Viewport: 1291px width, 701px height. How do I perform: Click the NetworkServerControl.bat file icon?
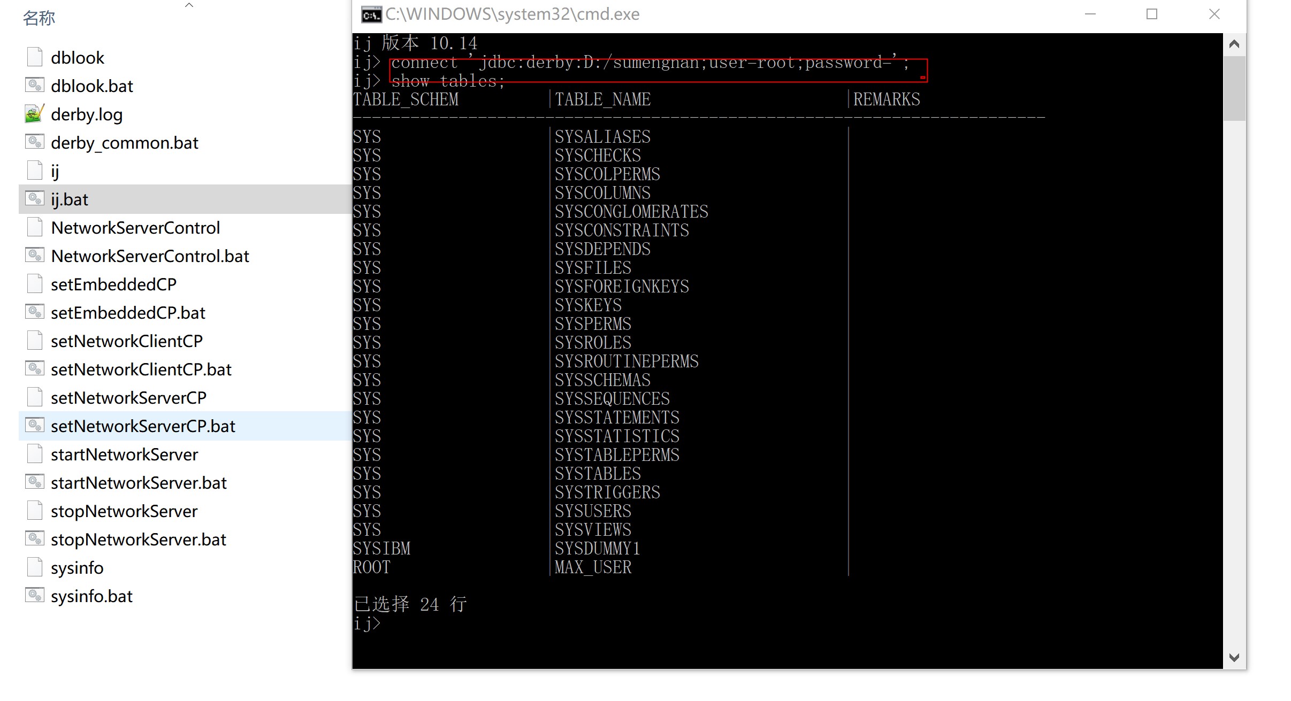(34, 255)
